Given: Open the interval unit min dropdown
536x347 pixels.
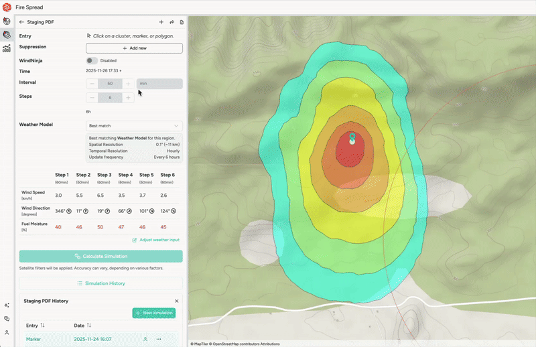Looking at the screenshot, I should (x=159, y=84).
